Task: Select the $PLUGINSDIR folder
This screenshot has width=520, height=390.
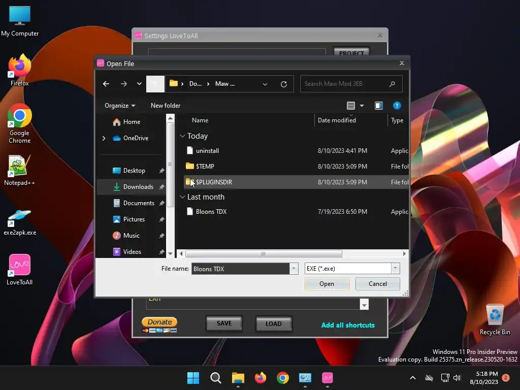Action: pos(297,182)
